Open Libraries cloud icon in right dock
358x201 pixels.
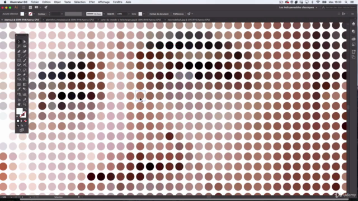354,39
